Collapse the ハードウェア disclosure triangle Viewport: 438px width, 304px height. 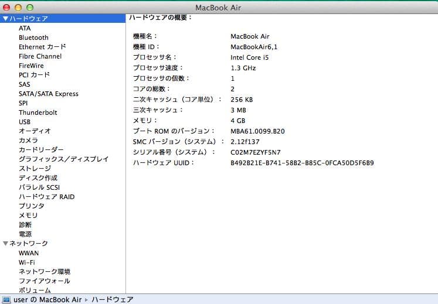tap(5, 19)
